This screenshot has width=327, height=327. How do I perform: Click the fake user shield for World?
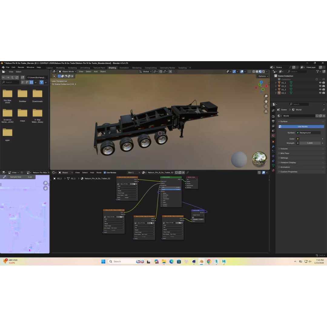click(317, 116)
